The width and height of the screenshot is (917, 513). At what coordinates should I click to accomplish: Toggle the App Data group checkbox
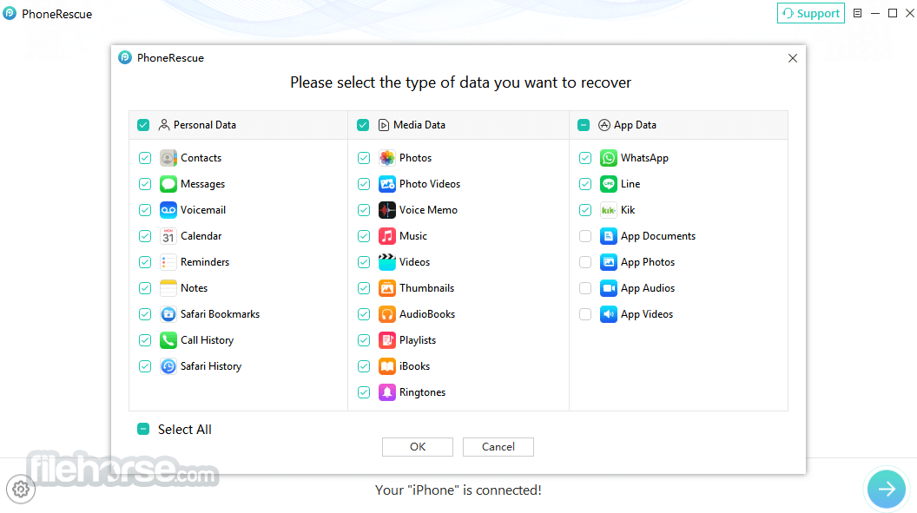(584, 125)
